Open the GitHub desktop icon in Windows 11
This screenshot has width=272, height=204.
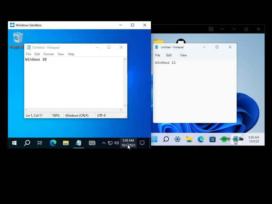pyautogui.click(x=181, y=41)
